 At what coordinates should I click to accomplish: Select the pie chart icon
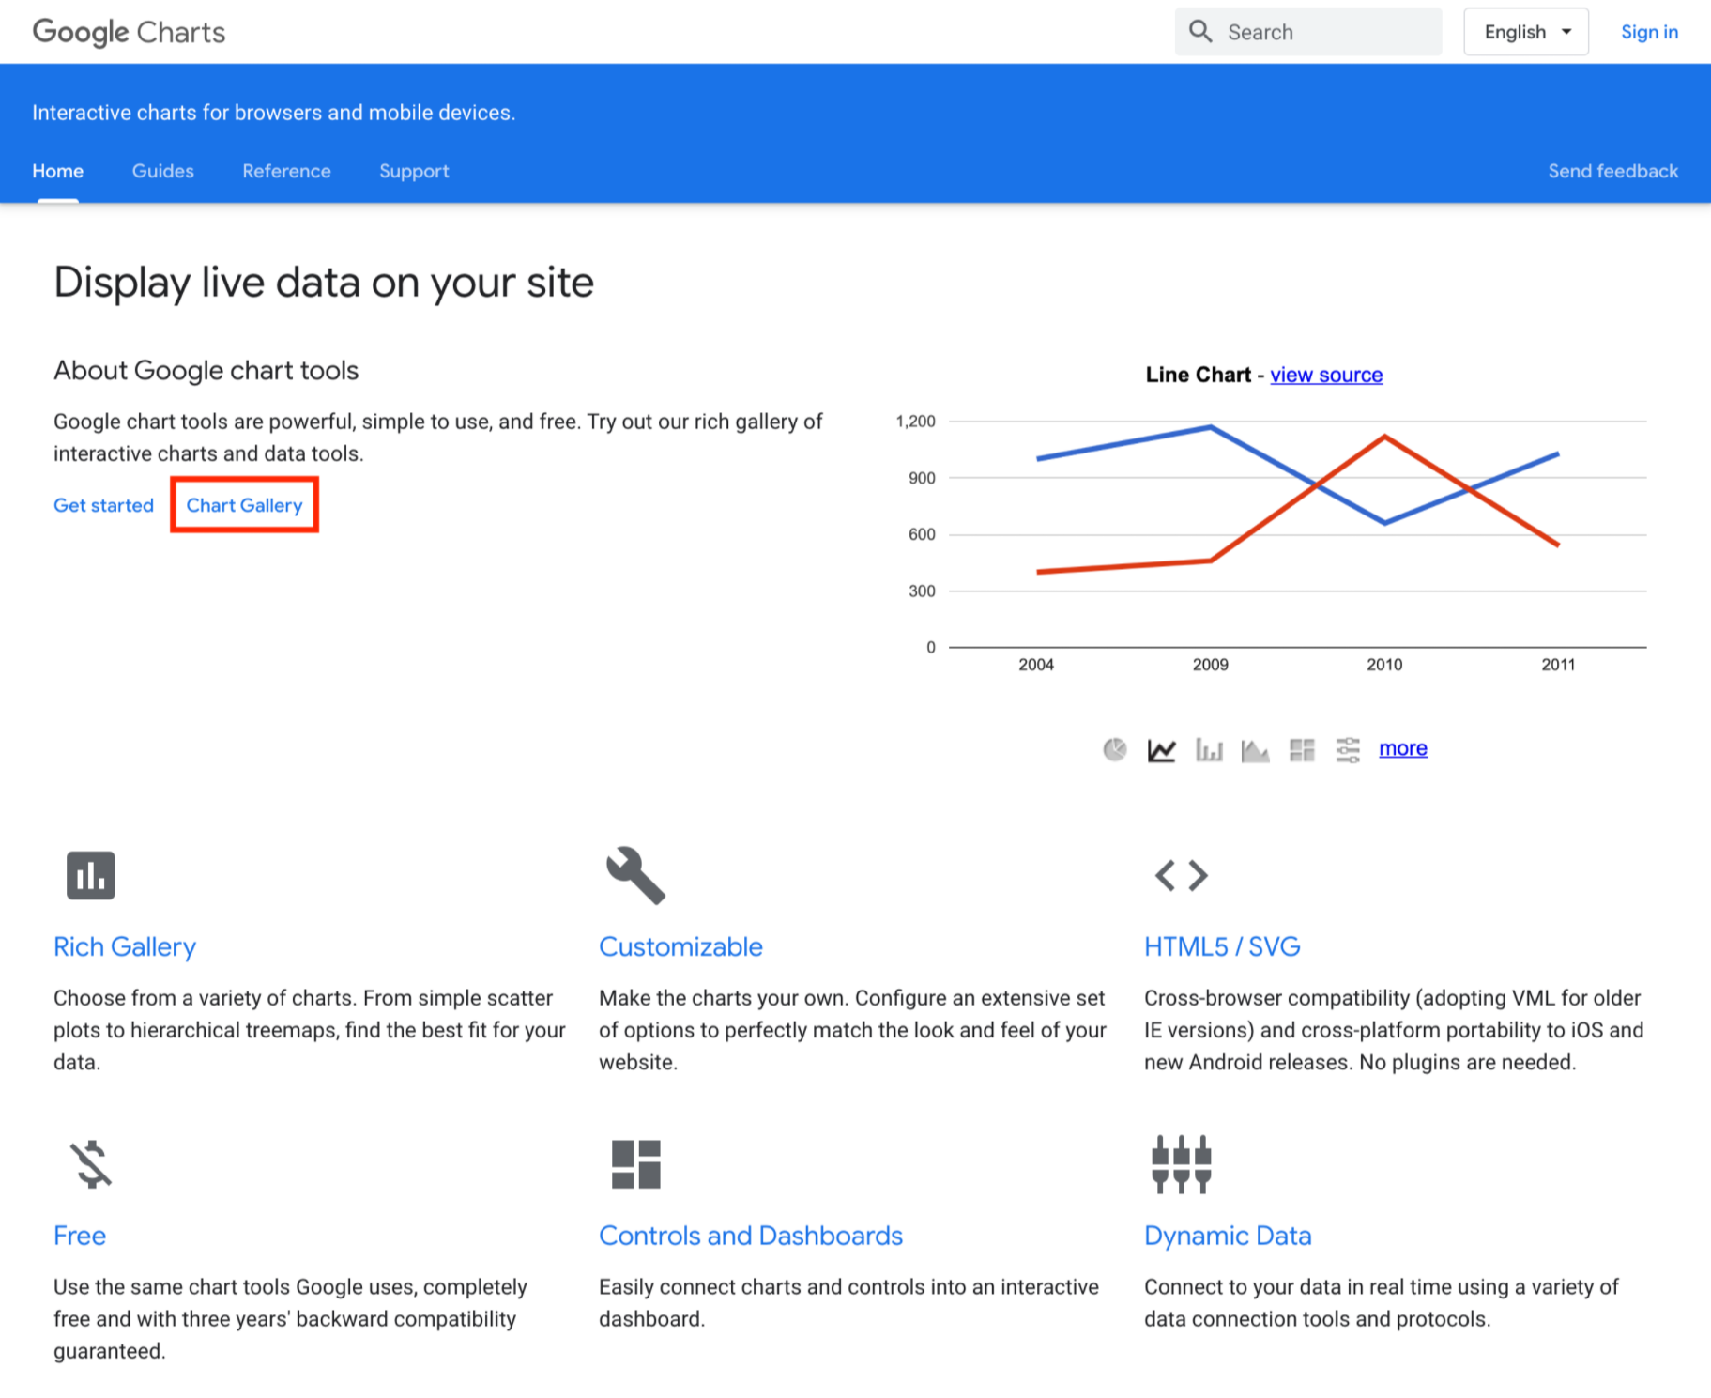click(x=1114, y=749)
